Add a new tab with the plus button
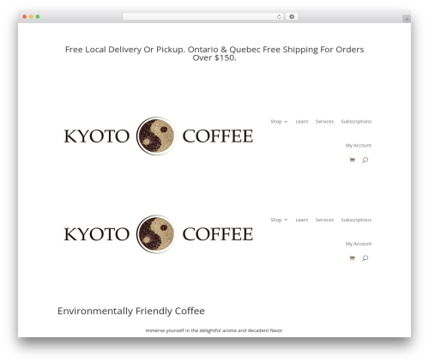The height and width of the screenshot is (363, 429). click(x=407, y=19)
